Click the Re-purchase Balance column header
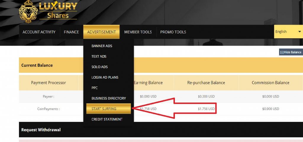The image size is (303, 142). point(206,83)
